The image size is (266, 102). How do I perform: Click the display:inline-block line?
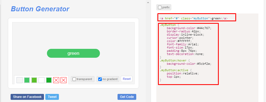[x=185, y=35]
